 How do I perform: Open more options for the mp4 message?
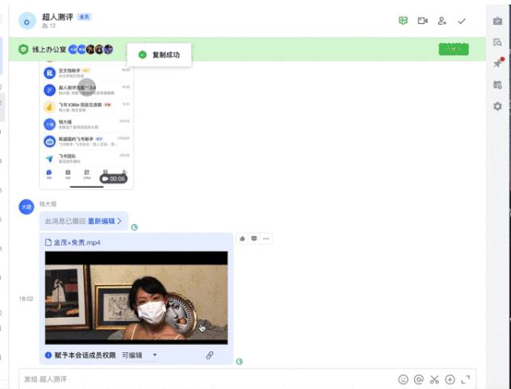[266, 239]
